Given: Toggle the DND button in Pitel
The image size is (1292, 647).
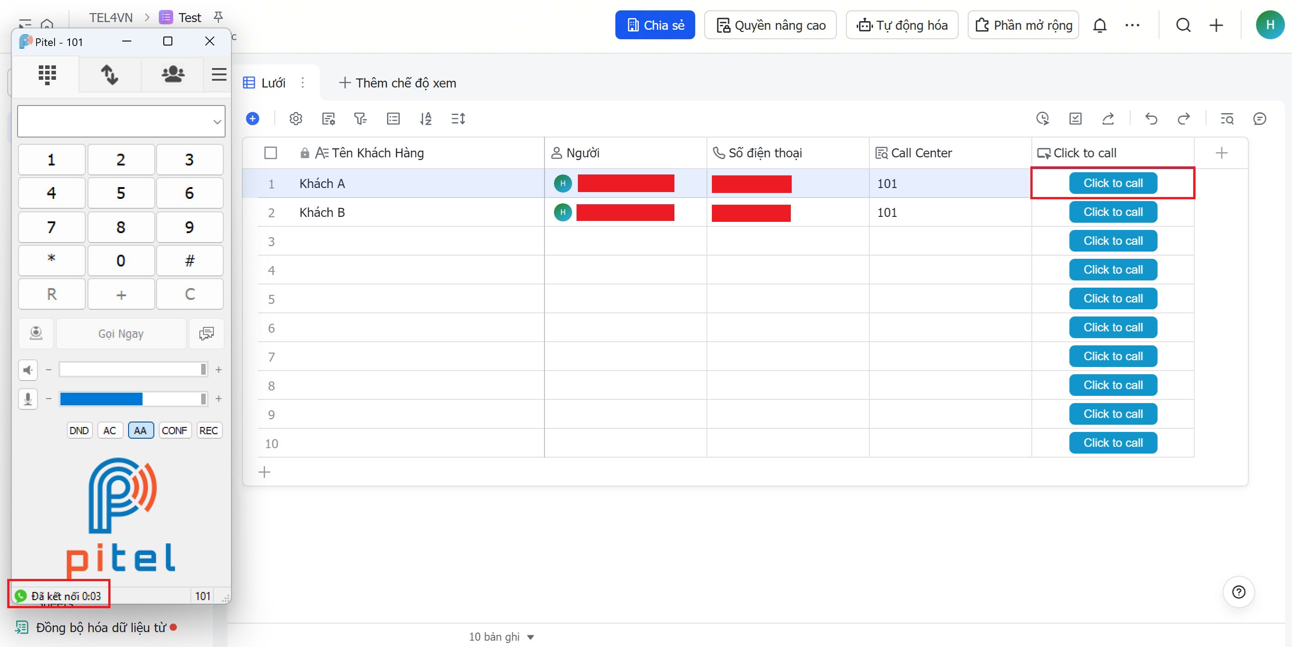Looking at the screenshot, I should (79, 431).
